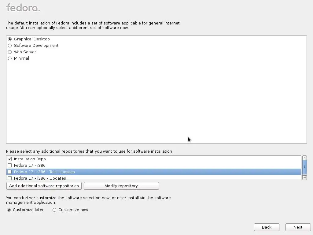Check the Fedora 17 - i386 - Test Updates box

(x=9, y=172)
